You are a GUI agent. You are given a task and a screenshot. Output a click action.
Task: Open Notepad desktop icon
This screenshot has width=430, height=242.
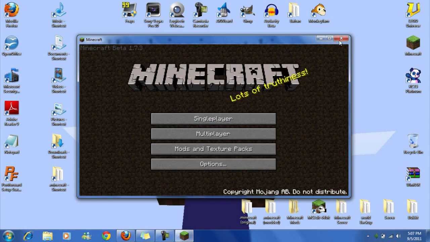pos(11,144)
